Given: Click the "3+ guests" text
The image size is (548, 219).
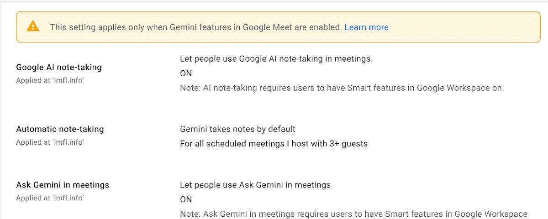Looking at the screenshot, I should [348, 144].
